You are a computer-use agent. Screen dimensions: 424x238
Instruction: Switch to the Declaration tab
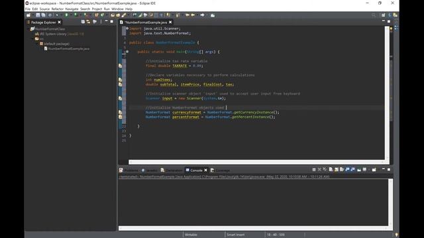coord(172,171)
